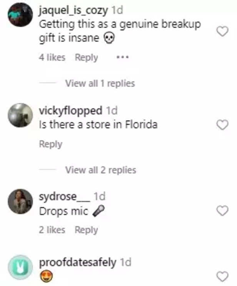Expand View all 1 replies
The width and height of the screenshot is (237, 286).
pos(100,84)
